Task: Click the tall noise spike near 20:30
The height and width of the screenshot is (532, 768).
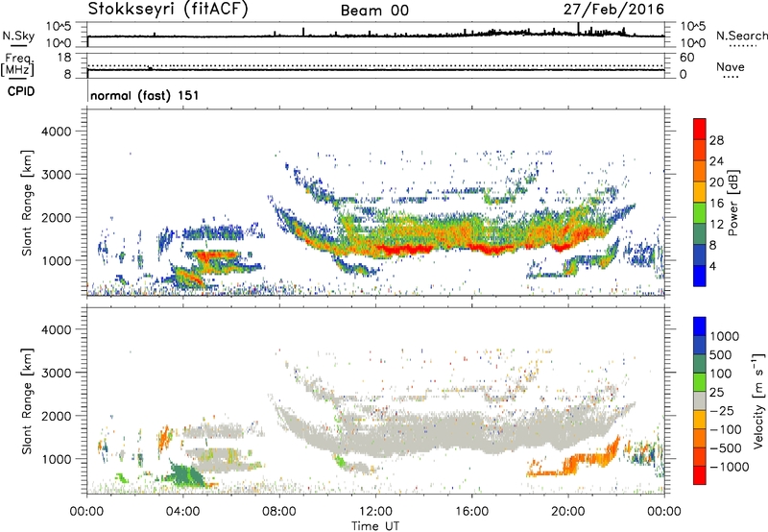Action: tap(579, 29)
